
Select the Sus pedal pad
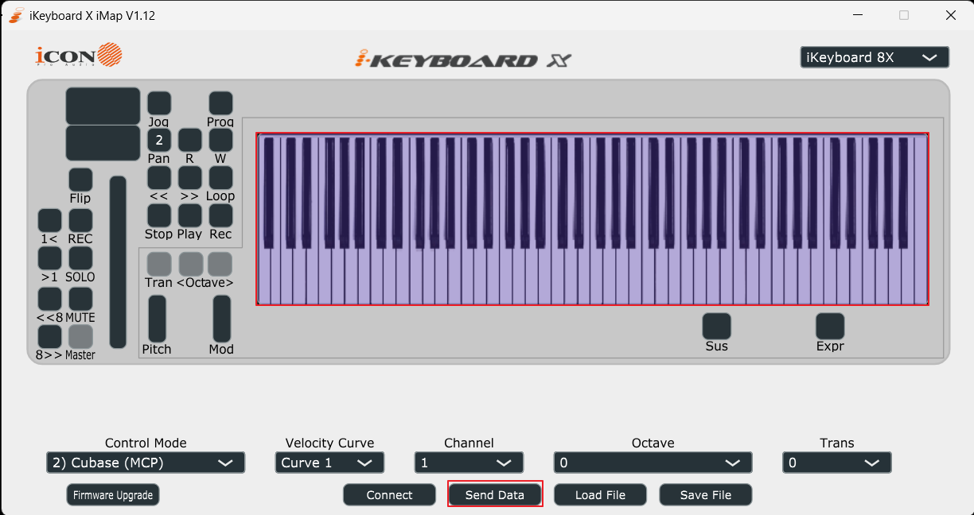pos(716,326)
